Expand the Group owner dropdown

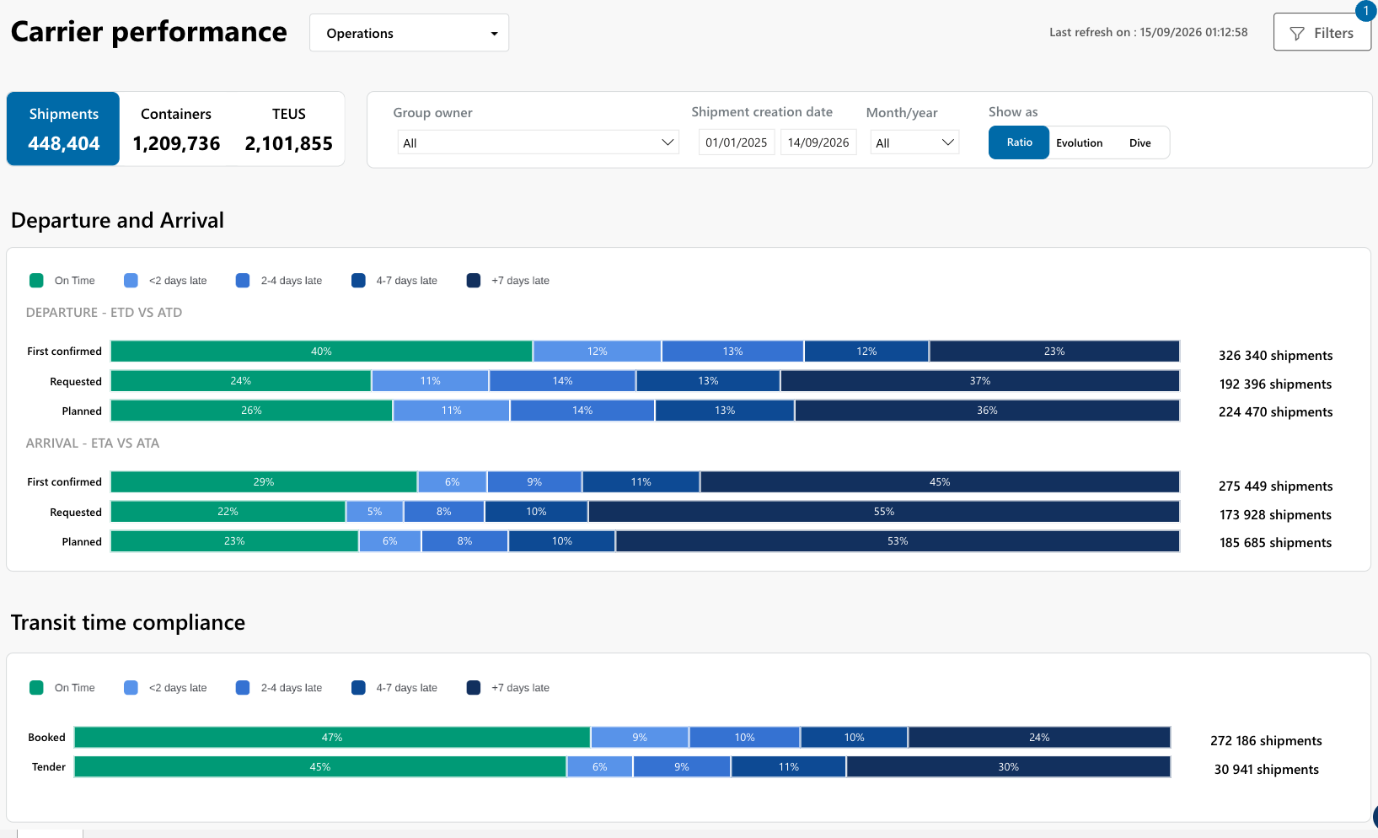click(x=538, y=142)
